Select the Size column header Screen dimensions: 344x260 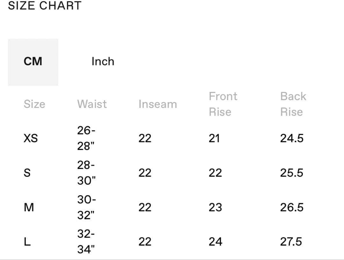(x=34, y=104)
